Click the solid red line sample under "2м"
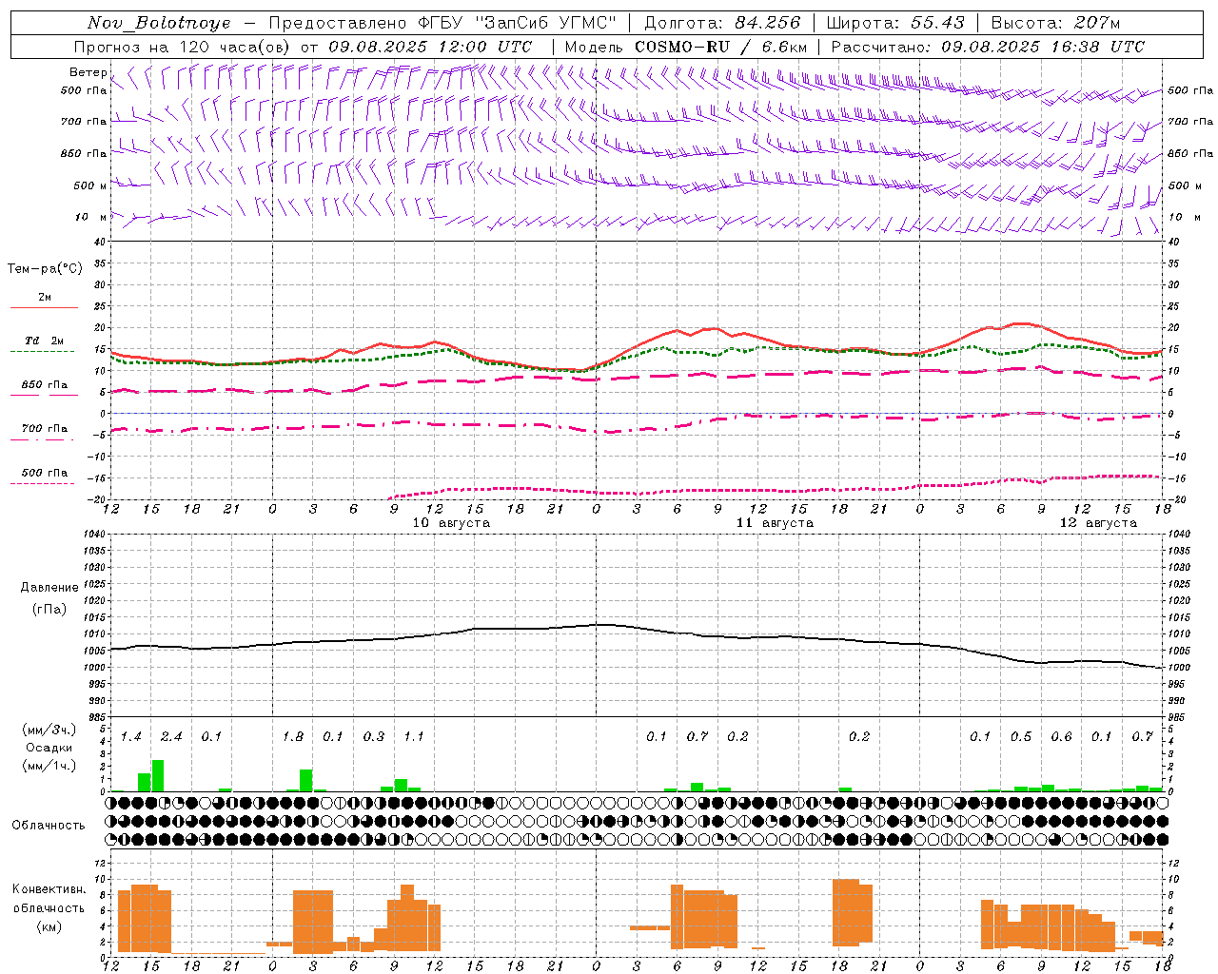The image size is (1218, 974). [x=45, y=308]
